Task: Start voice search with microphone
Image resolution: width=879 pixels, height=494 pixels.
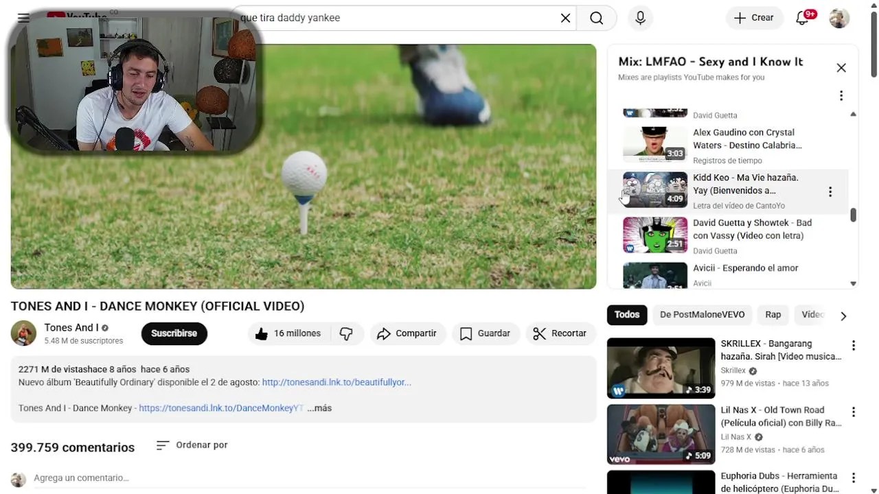Action: [x=640, y=18]
